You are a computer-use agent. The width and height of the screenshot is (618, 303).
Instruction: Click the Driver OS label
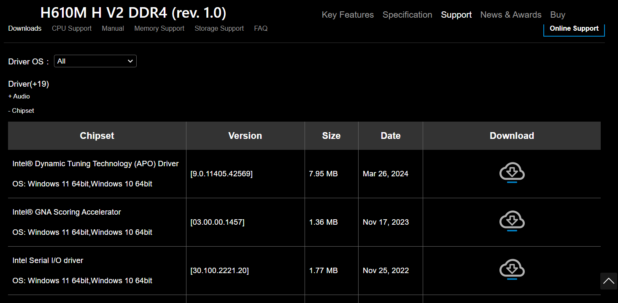(29, 61)
